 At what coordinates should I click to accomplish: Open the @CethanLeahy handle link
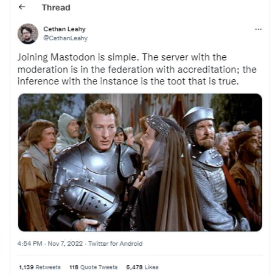[66, 38]
